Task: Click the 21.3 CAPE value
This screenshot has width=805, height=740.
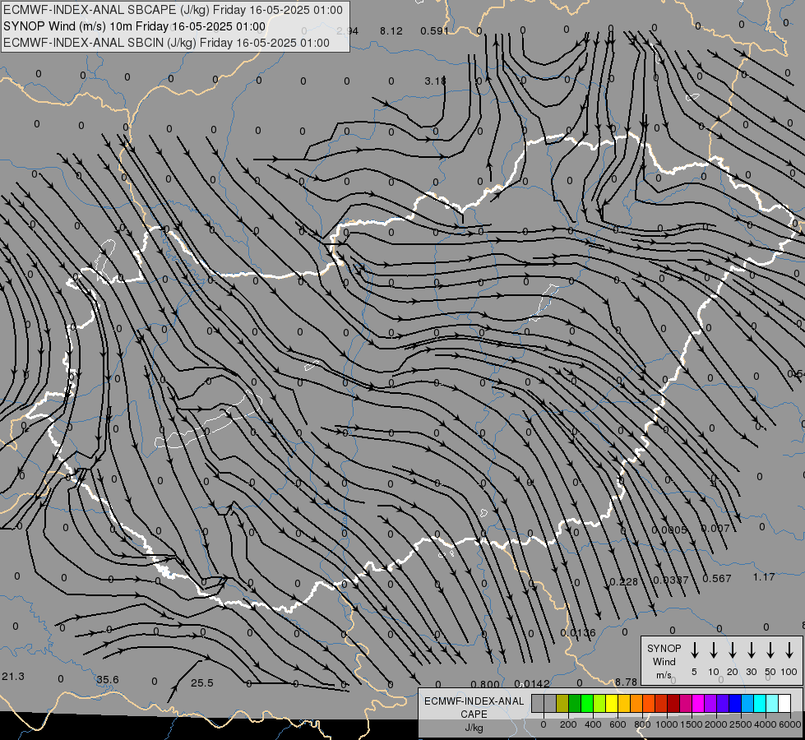Action: click(13, 677)
